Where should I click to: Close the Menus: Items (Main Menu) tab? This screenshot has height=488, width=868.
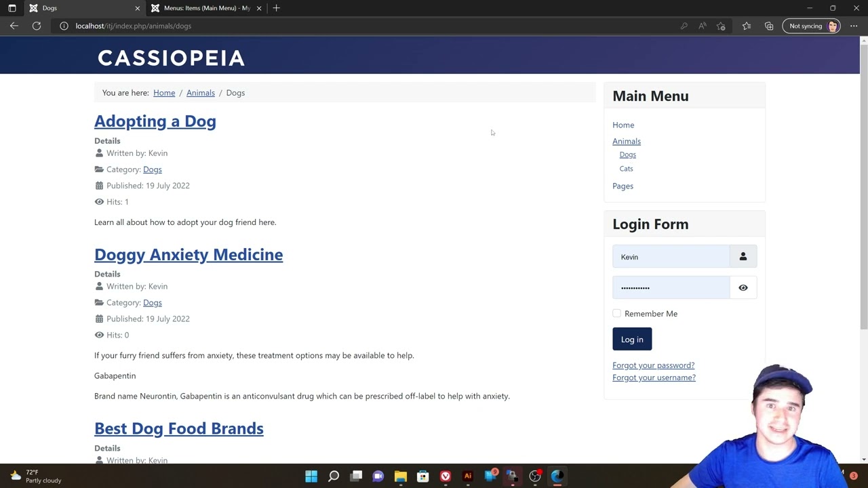pos(259,8)
